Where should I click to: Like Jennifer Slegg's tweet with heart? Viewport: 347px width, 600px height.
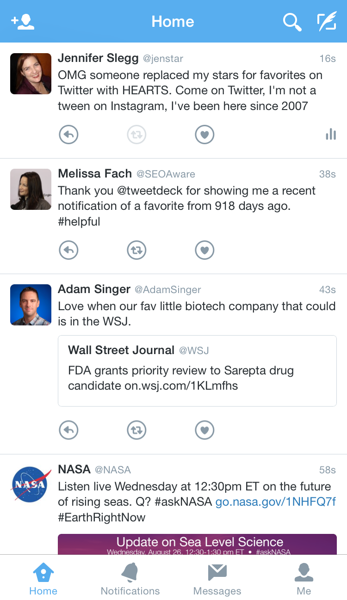click(204, 135)
